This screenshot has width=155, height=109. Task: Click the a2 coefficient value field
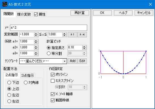tap(27, 48)
